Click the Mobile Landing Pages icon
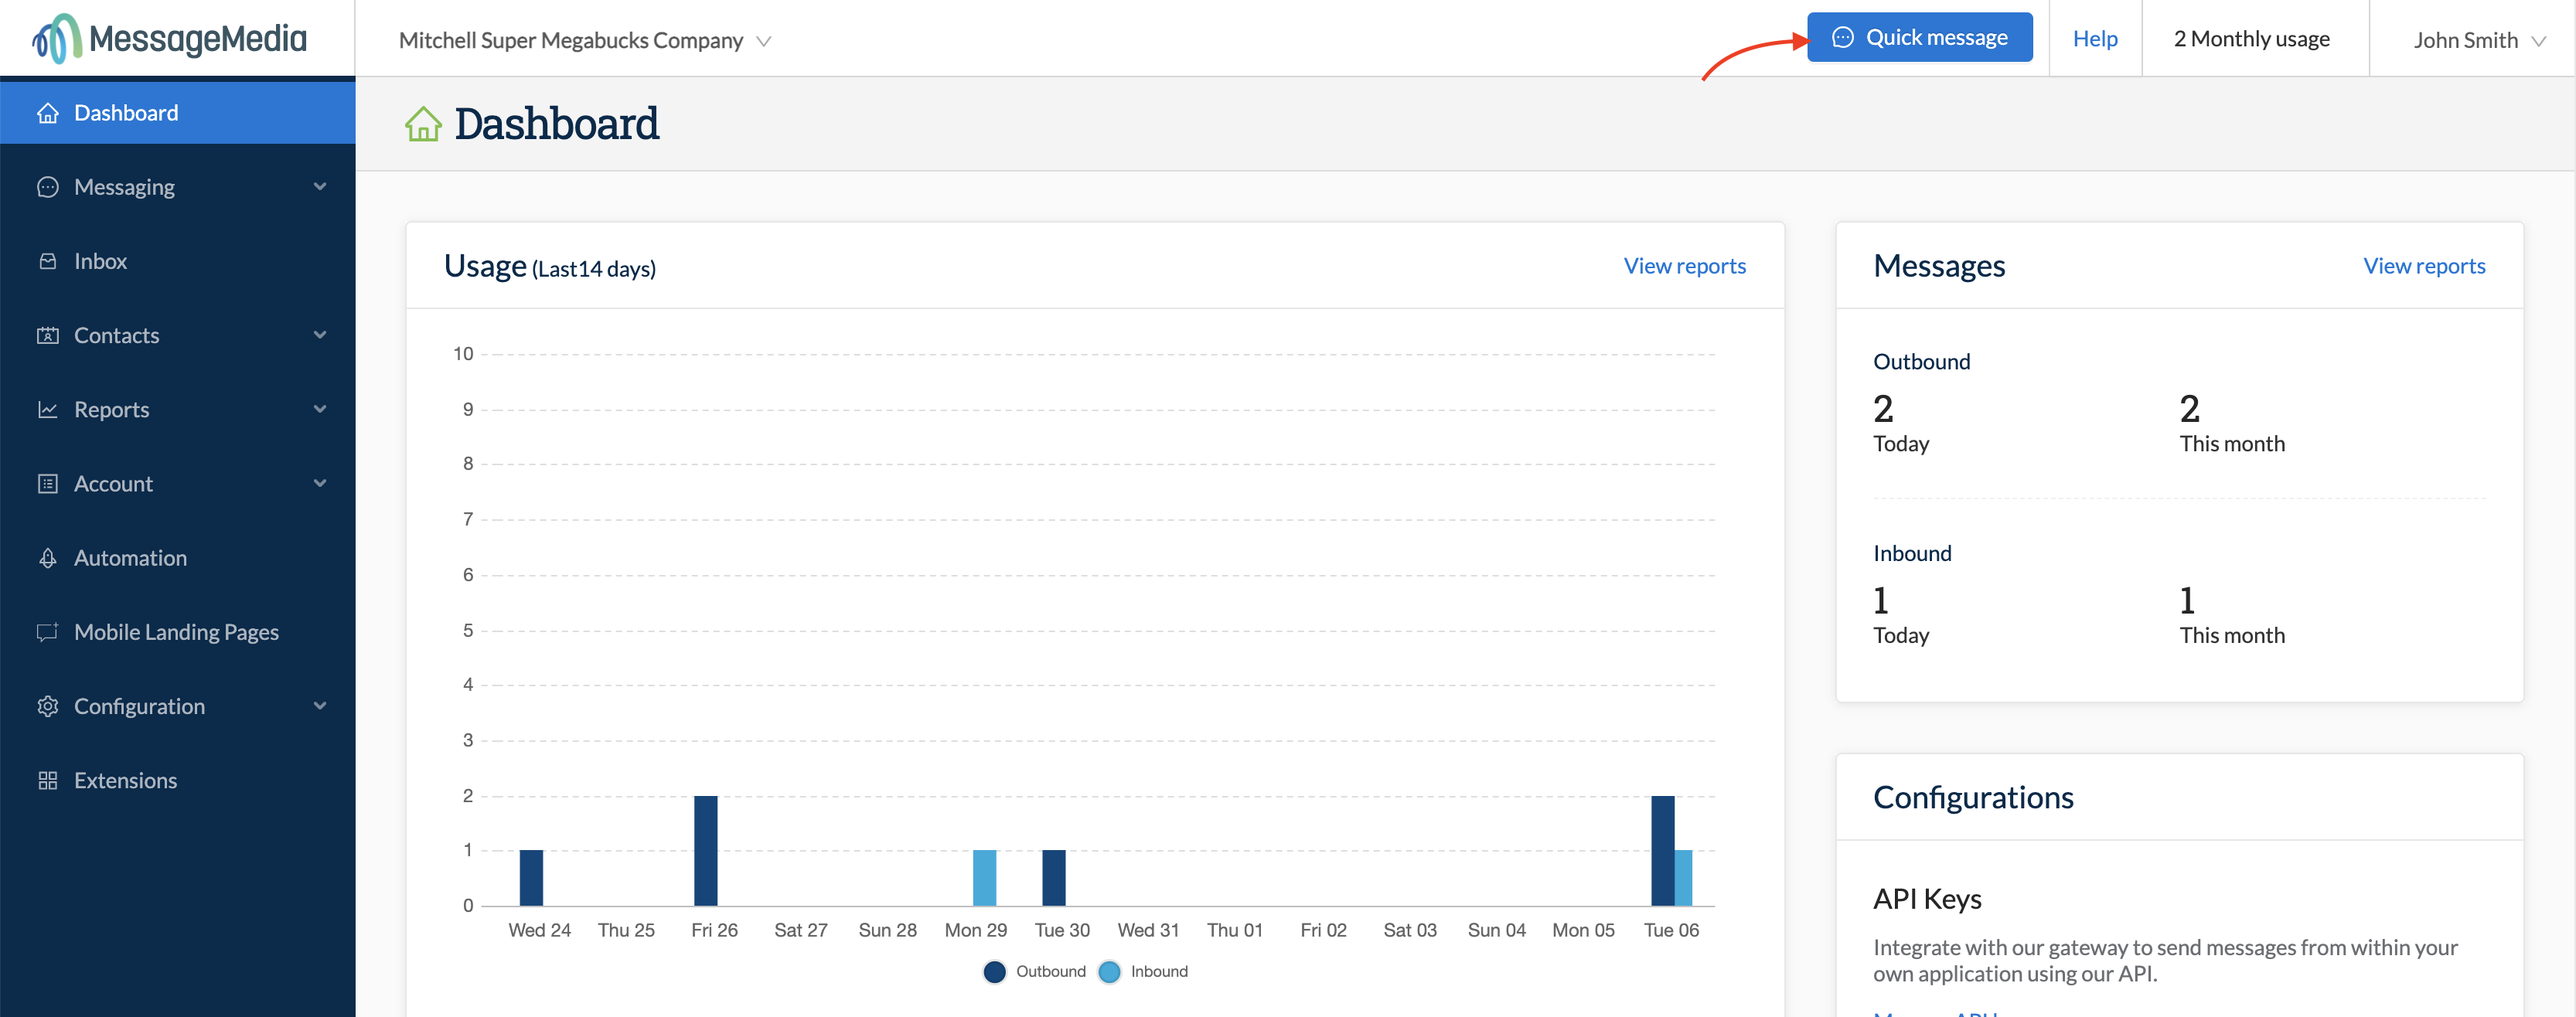The image size is (2576, 1017). tap(47, 632)
